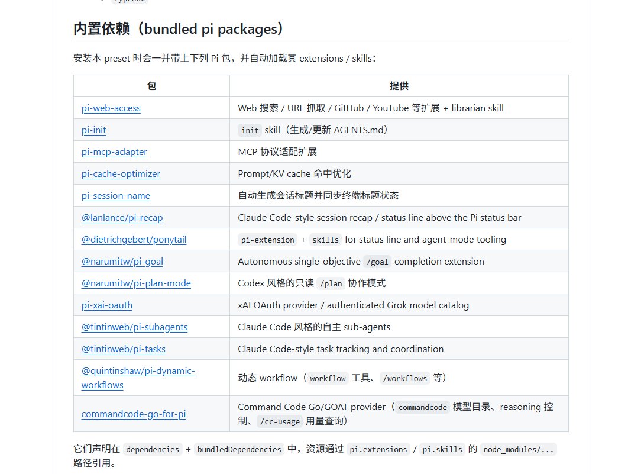
Task: Follow the pi-mcp-adapter link
Action: 114,152
